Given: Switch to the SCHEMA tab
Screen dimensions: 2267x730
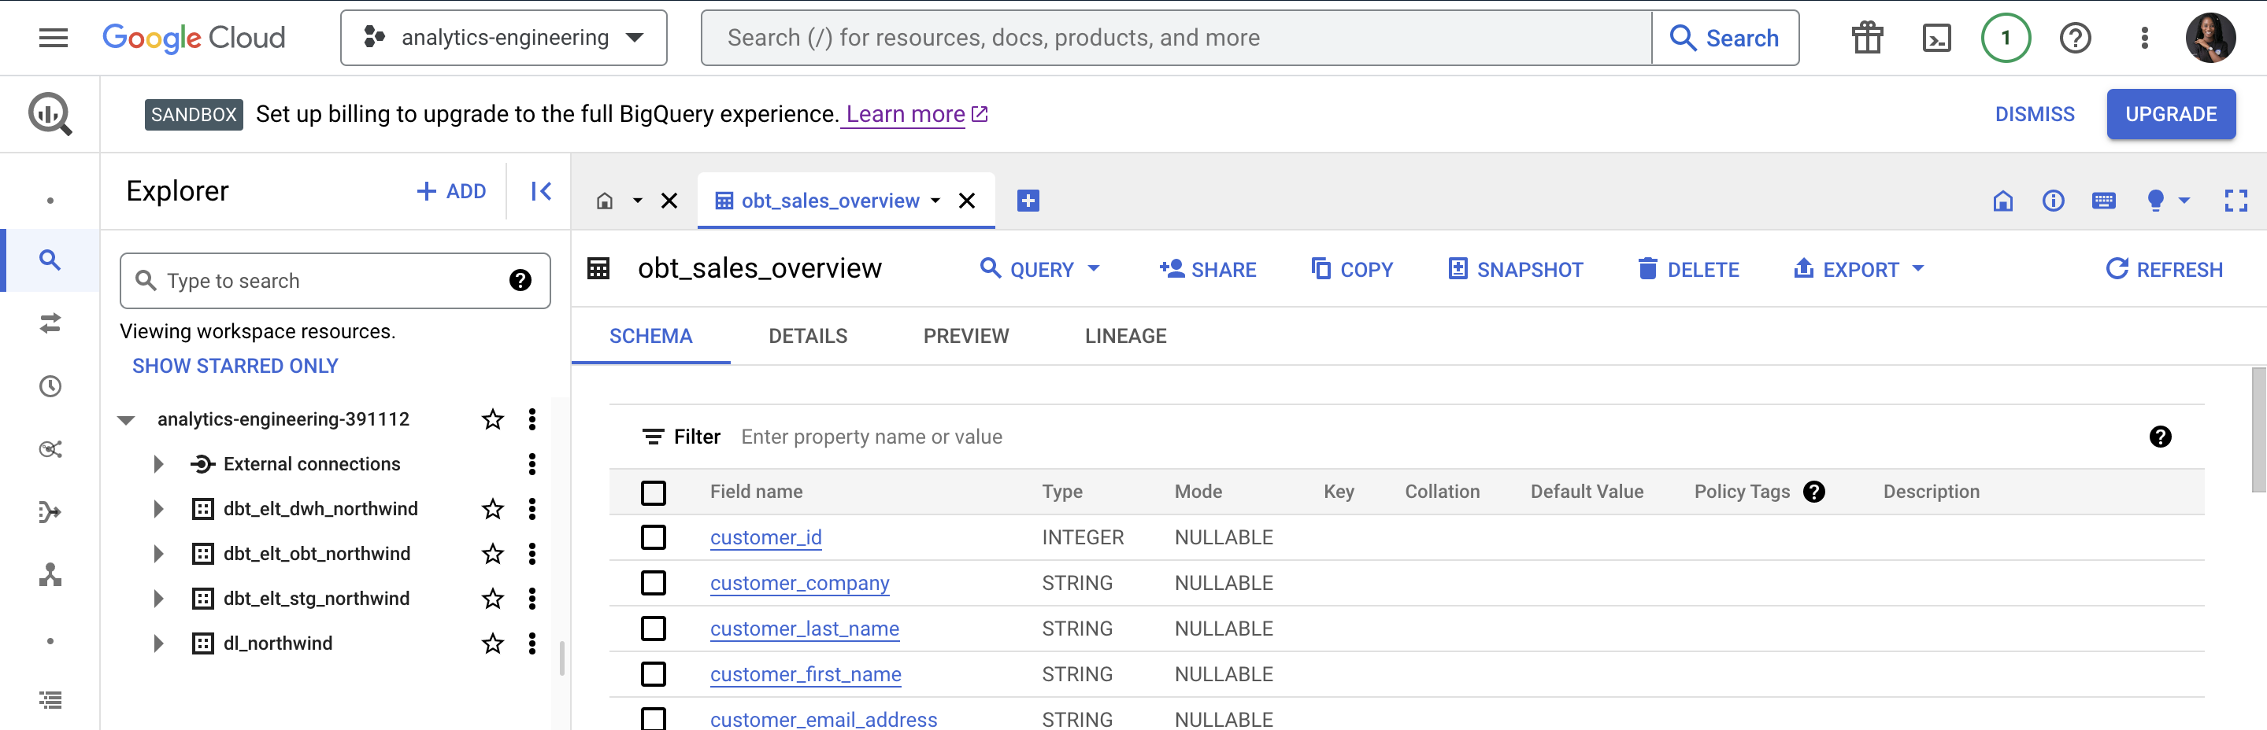Looking at the screenshot, I should [650, 336].
